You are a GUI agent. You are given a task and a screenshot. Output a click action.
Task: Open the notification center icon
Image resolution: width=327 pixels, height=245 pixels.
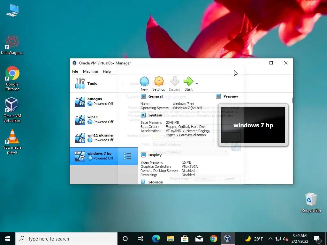coord(317,239)
